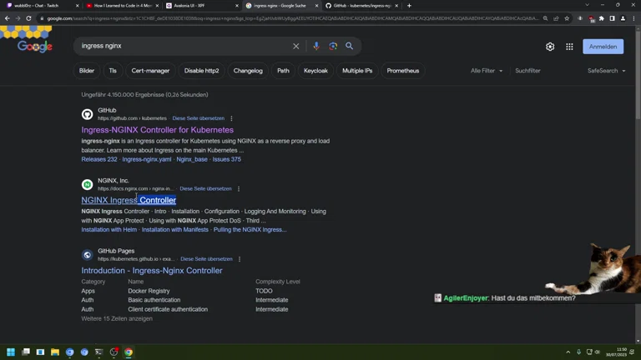The image size is (641, 360).
Task: Start voice search with the microphone icon
Action: (316, 47)
